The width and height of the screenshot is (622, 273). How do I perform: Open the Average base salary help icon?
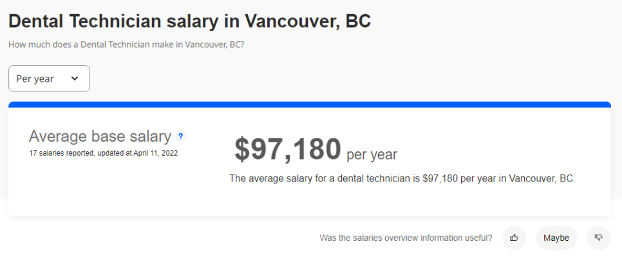tap(181, 136)
